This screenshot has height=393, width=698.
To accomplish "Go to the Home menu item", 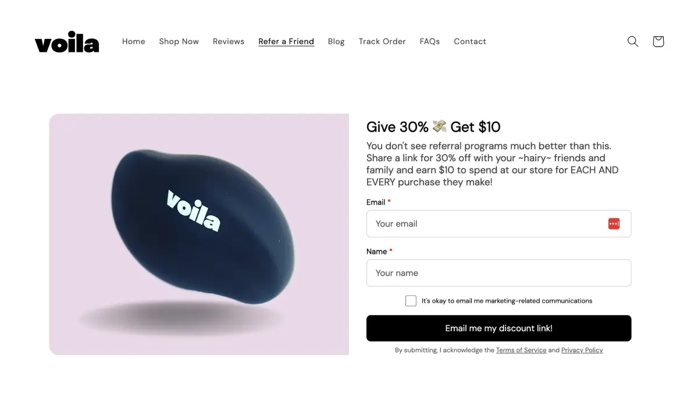I will pos(134,41).
